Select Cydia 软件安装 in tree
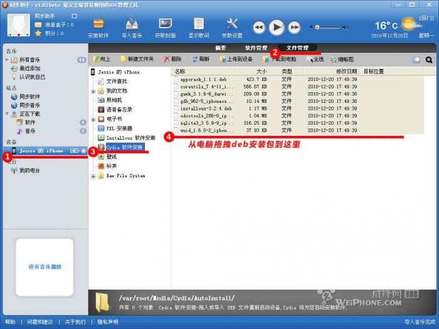The width and height of the screenshot is (439, 329). pos(125,147)
